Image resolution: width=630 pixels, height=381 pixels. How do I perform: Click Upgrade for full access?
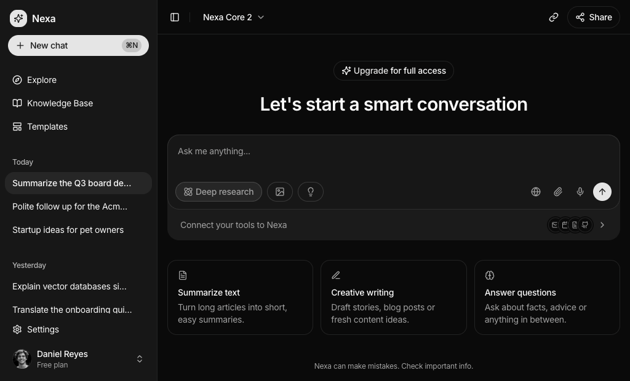coord(394,71)
